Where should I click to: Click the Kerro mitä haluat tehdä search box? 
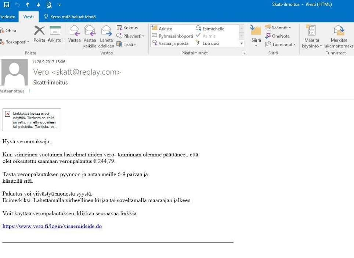coord(70,17)
